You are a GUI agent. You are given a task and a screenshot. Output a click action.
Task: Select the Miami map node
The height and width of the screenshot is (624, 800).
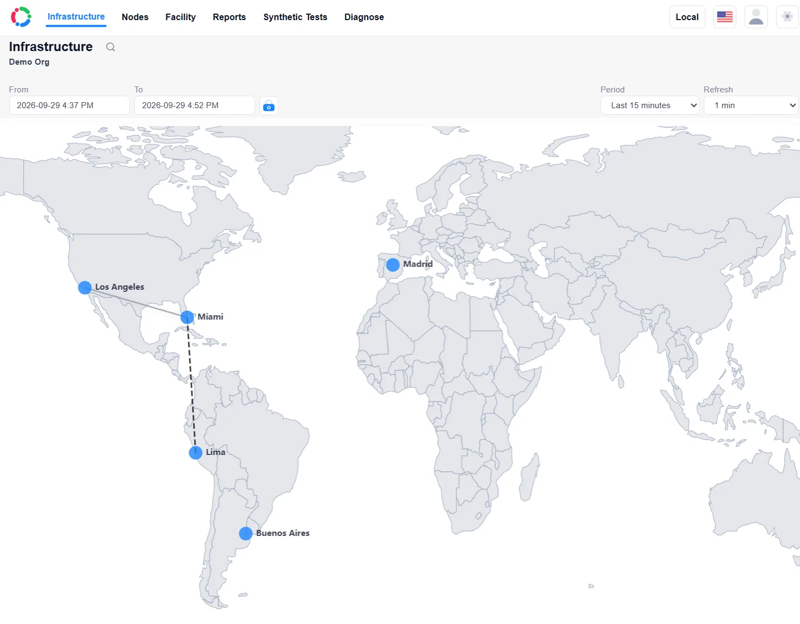click(x=187, y=317)
